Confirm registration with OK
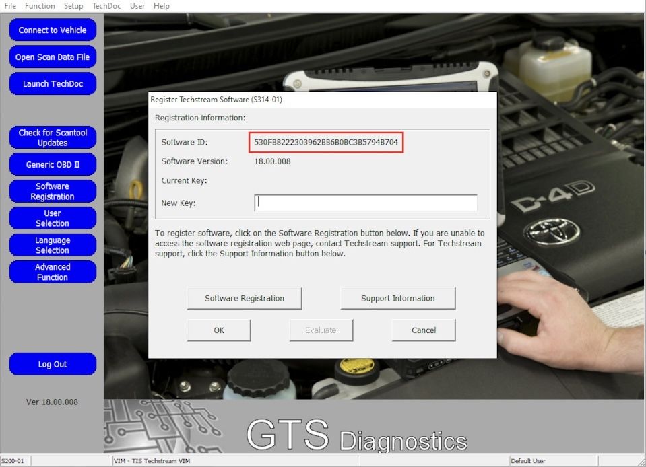 (x=219, y=330)
